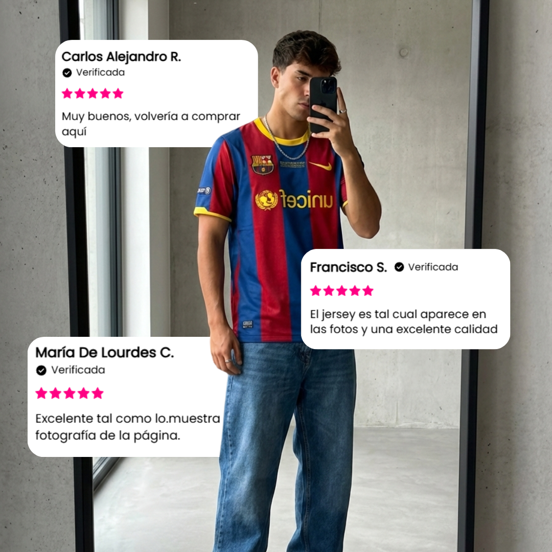This screenshot has height=552, width=552.
Task: Click the unicef logo on the jersey
Action: tap(294, 200)
